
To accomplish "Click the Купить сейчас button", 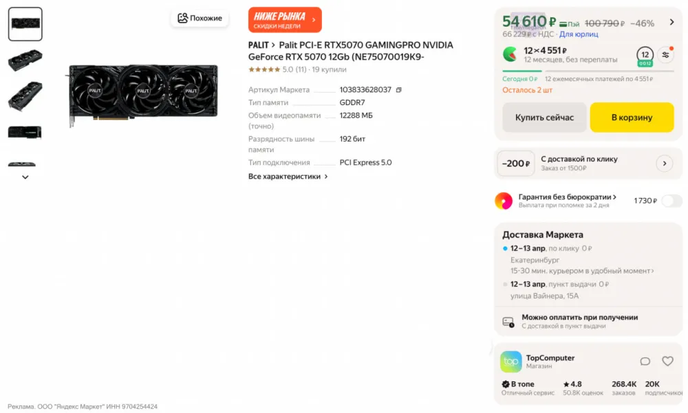I will pos(544,118).
